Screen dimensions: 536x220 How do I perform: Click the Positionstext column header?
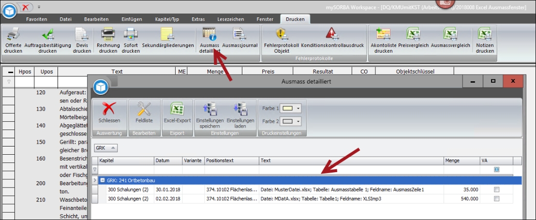tap(231, 161)
